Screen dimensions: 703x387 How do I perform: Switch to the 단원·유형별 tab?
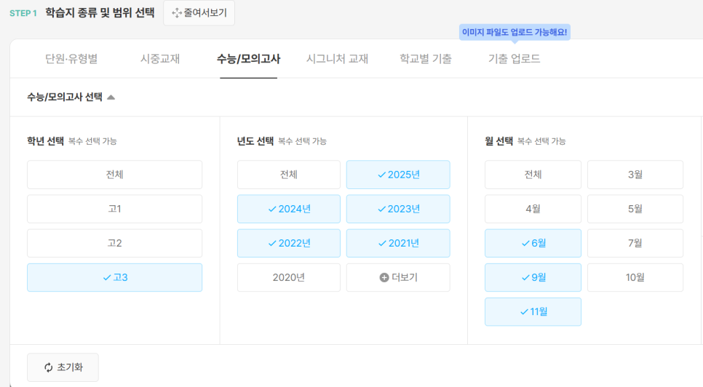[71, 59]
